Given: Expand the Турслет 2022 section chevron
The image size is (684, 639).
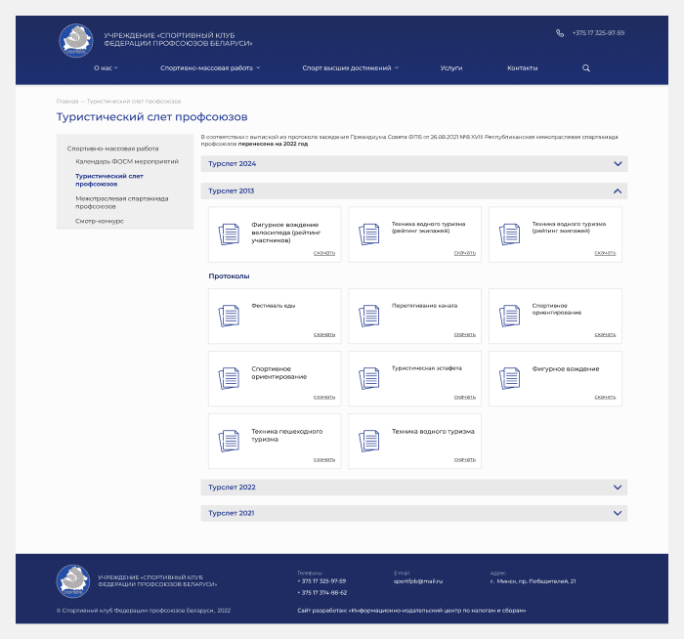Looking at the screenshot, I should click(618, 488).
